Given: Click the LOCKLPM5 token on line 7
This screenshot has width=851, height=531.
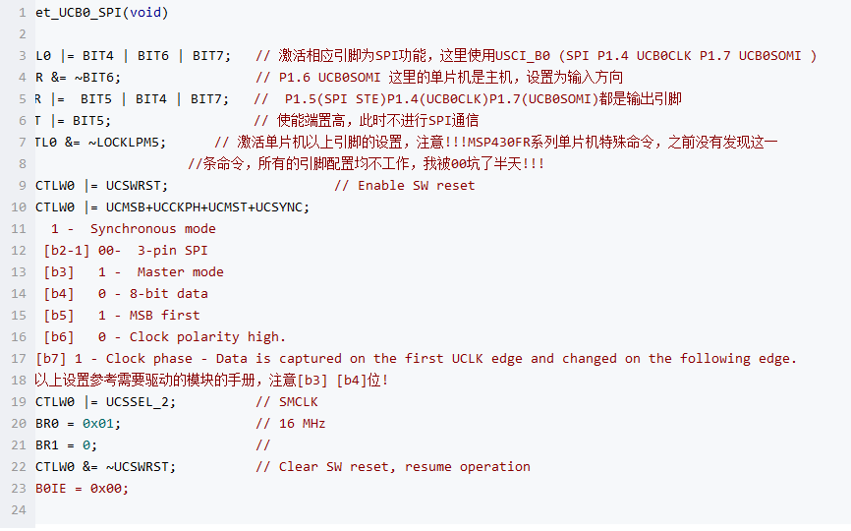Looking at the screenshot, I should pyautogui.click(x=128, y=143).
